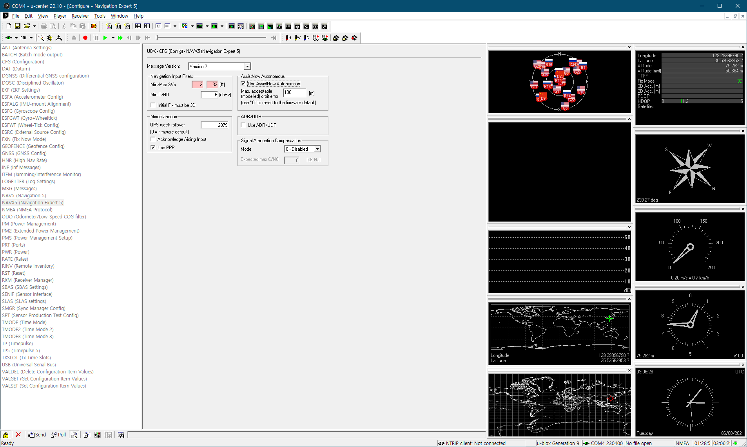Open the Tools menu

(x=100, y=16)
